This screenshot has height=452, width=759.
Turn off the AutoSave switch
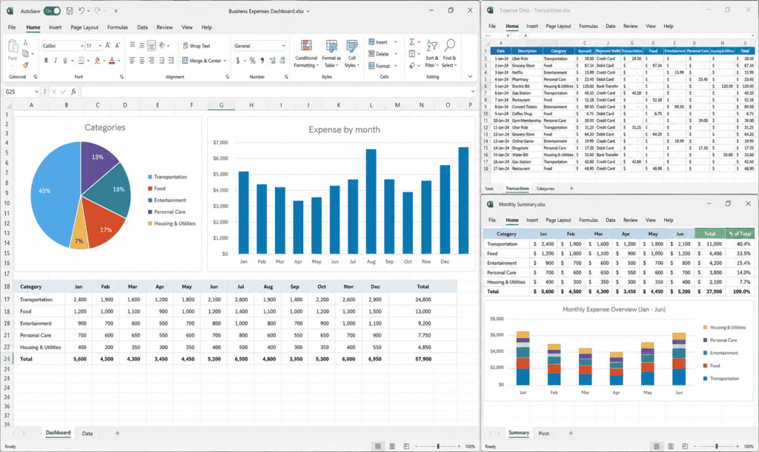click(x=53, y=10)
